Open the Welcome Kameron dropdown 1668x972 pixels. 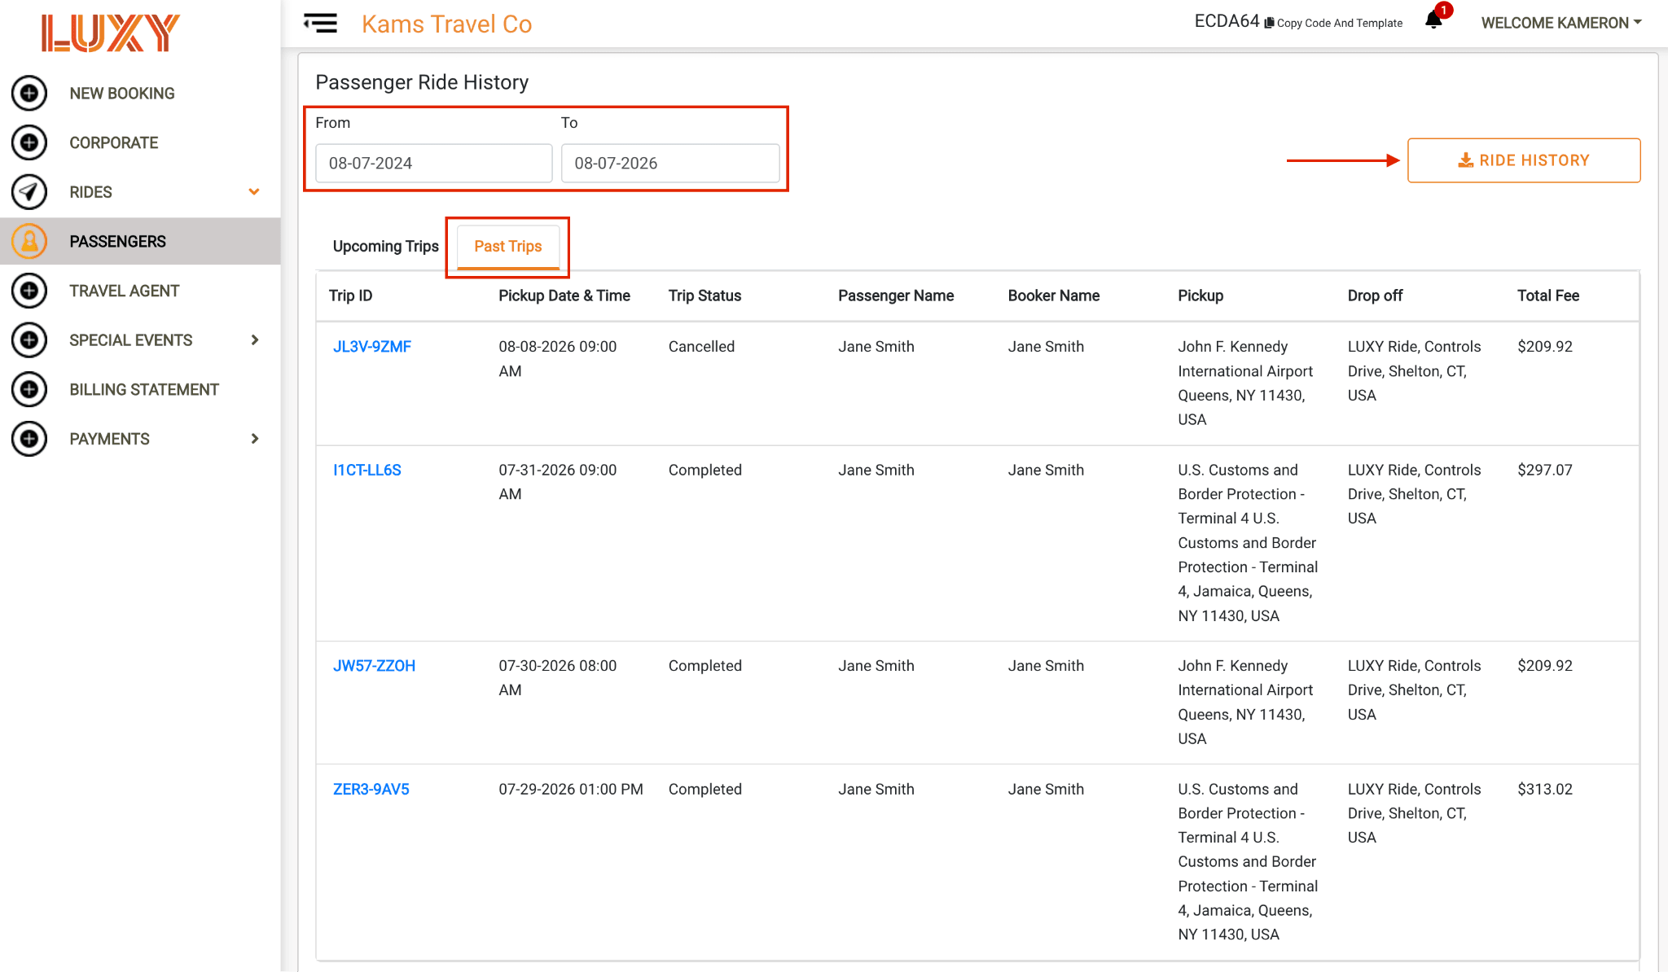point(1560,23)
